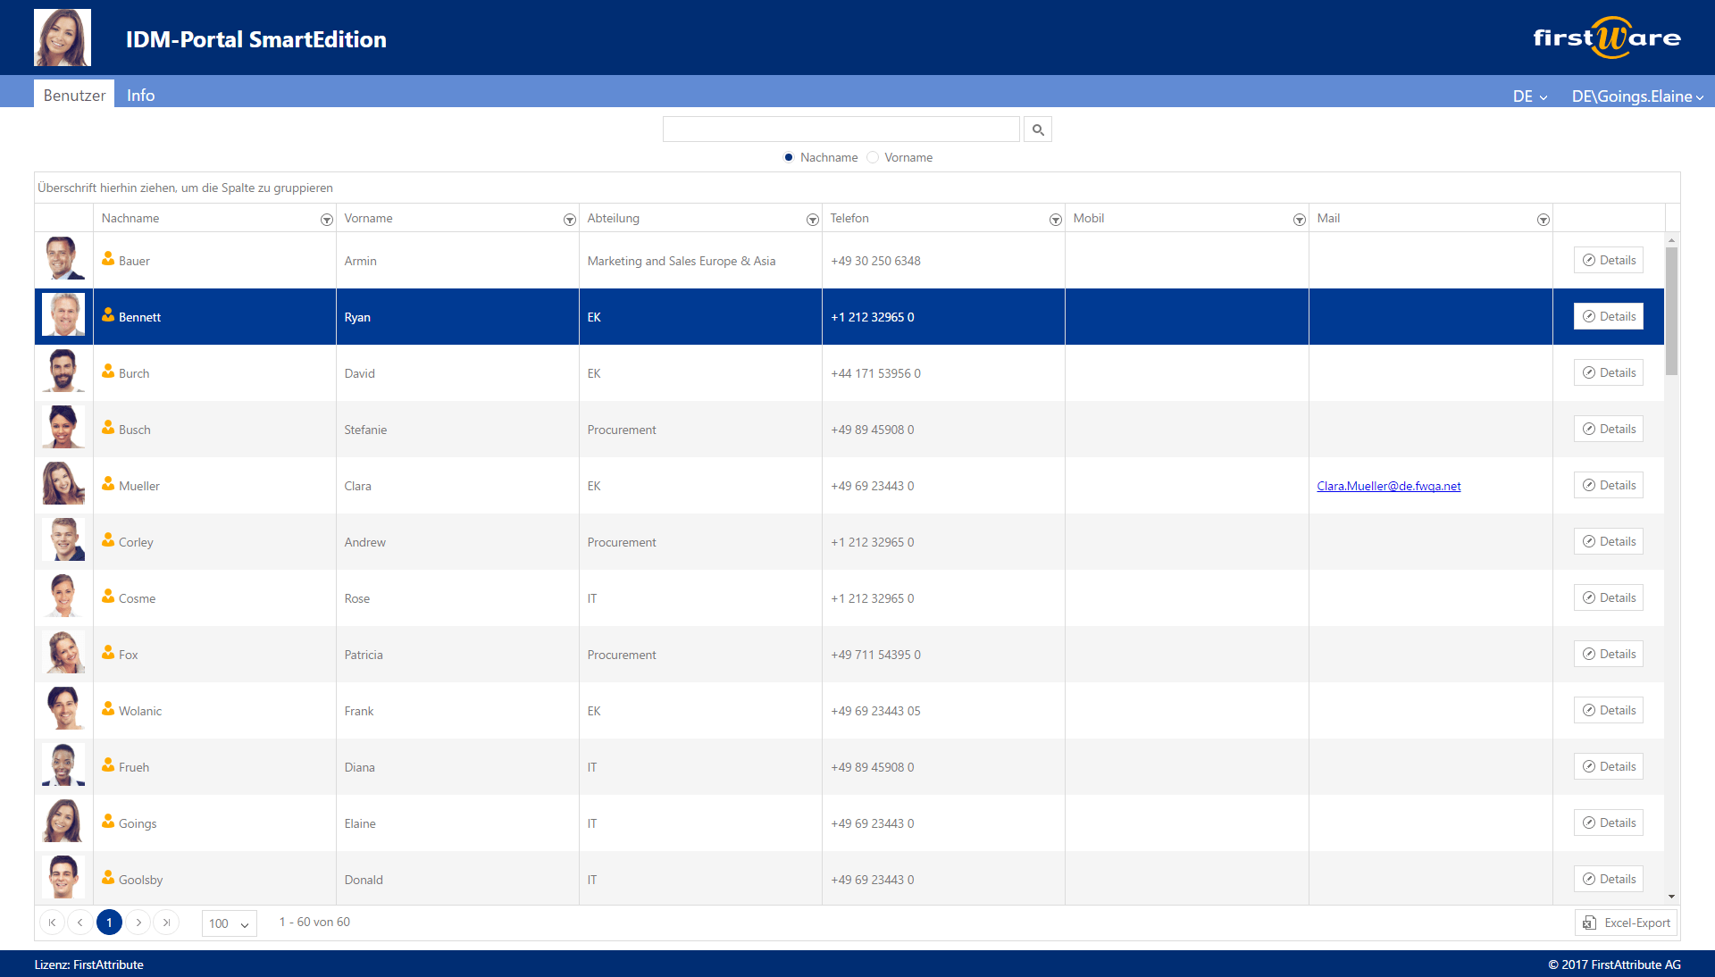Screen dimensions: 1715x977
Task: Click Stefanie Busch's photo thumbnail
Action: [x=63, y=427]
